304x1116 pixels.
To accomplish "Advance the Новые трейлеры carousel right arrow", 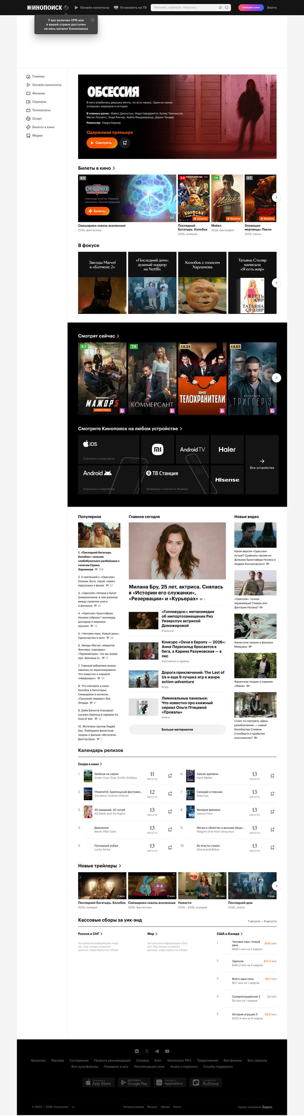I will (276, 886).
